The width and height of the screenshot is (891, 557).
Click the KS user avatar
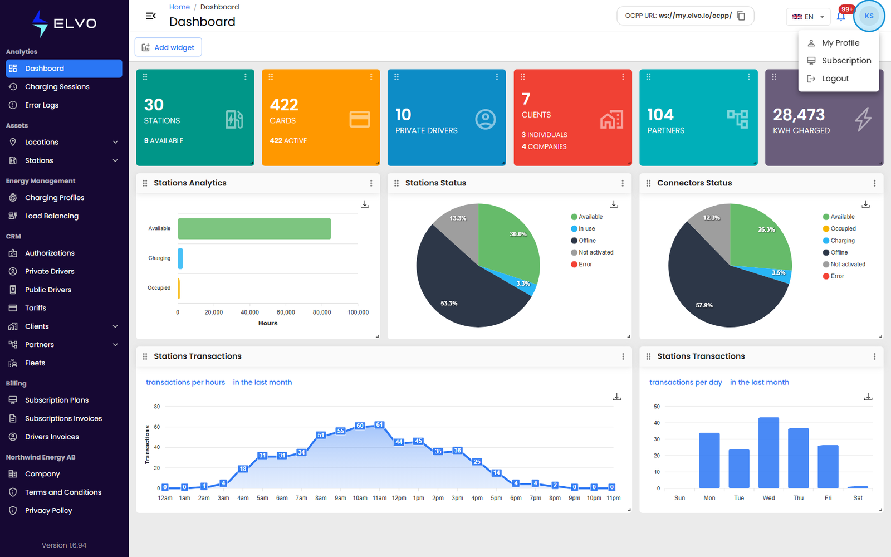[869, 16]
